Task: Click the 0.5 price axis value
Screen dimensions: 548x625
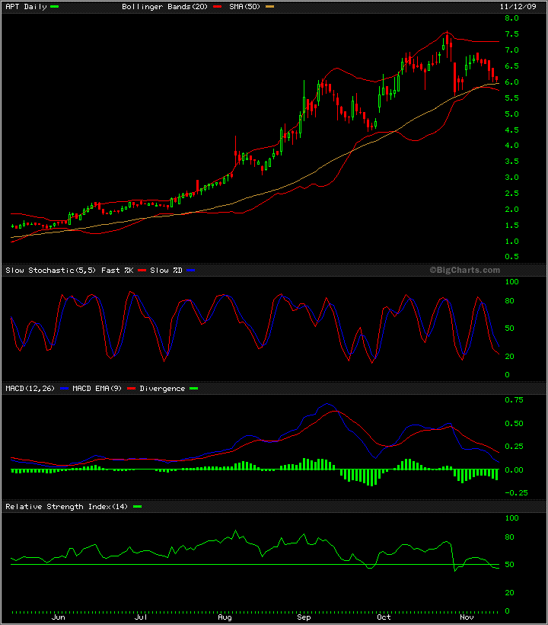Action: (x=511, y=257)
